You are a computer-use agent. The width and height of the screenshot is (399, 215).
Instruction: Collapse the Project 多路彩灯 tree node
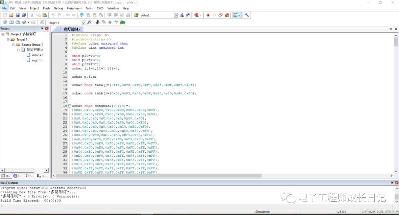click(3, 34)
